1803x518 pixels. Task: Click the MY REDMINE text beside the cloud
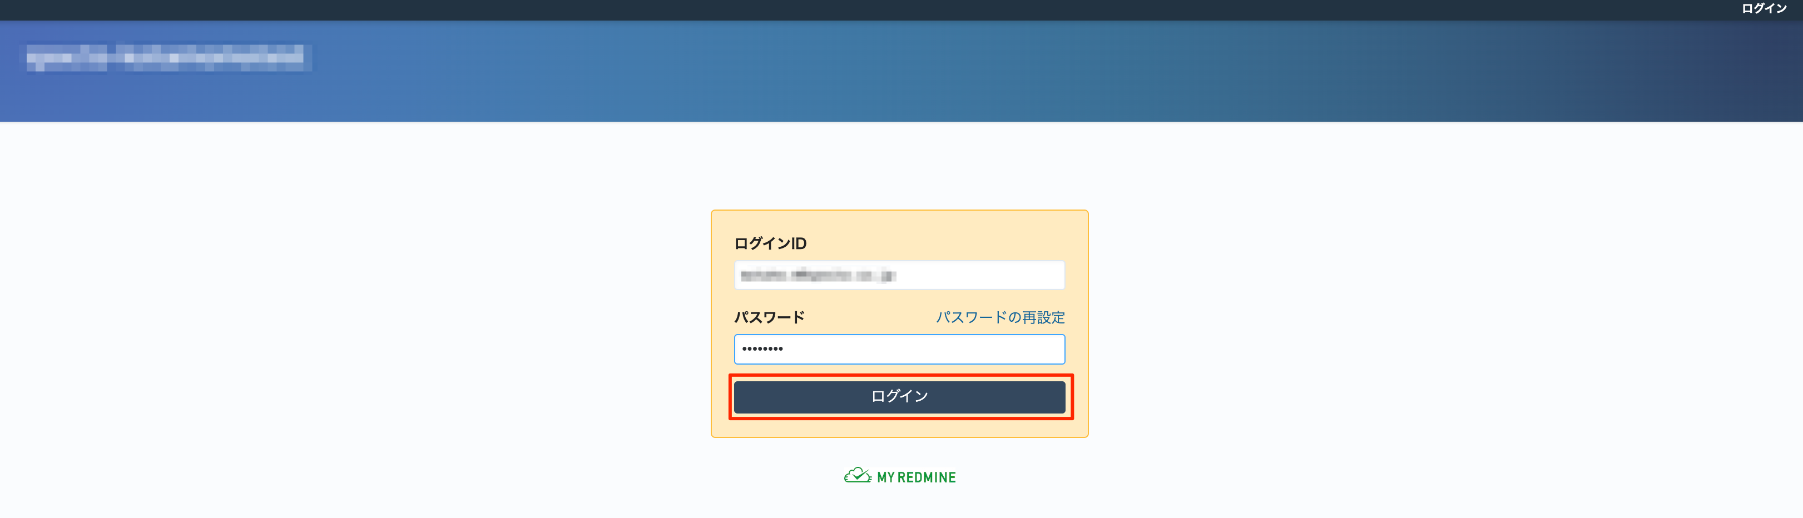point(916,477)
